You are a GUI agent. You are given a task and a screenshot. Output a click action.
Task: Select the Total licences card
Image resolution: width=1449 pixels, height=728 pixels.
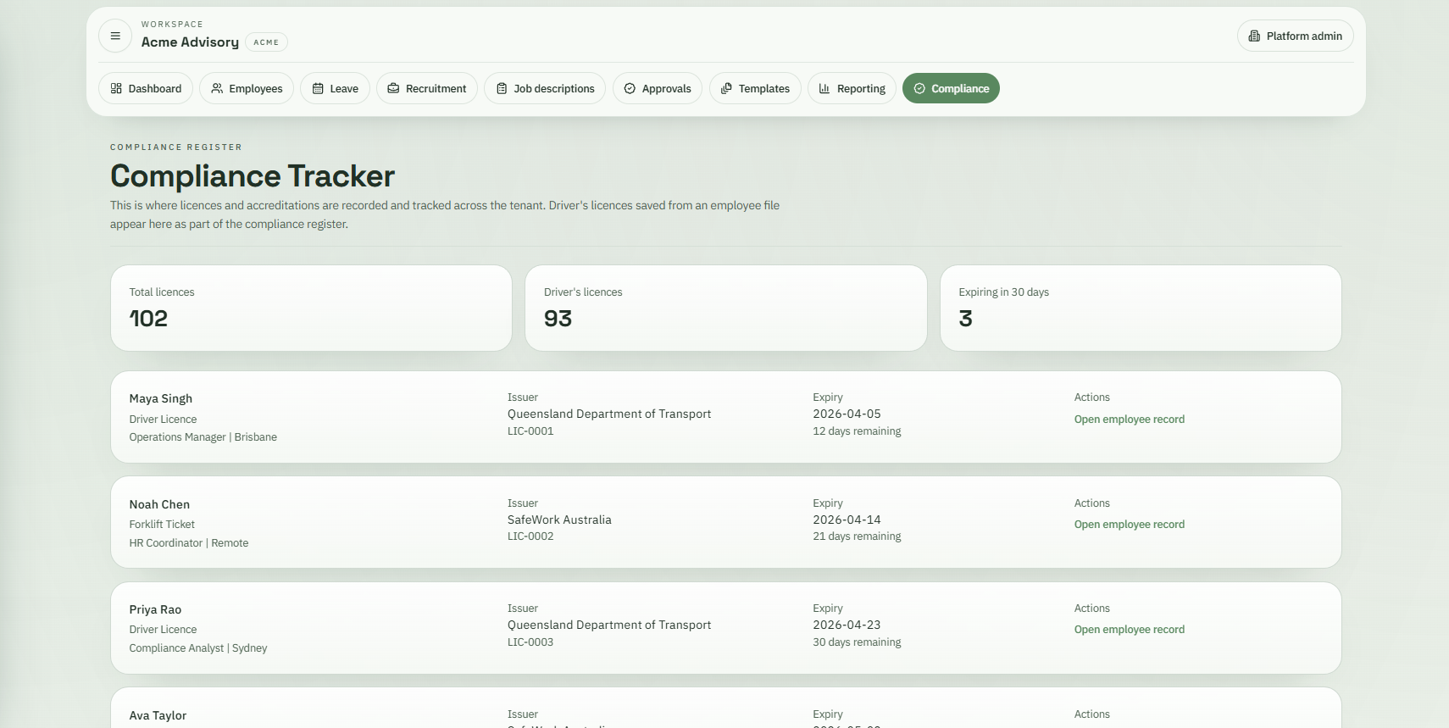(311, 308)
